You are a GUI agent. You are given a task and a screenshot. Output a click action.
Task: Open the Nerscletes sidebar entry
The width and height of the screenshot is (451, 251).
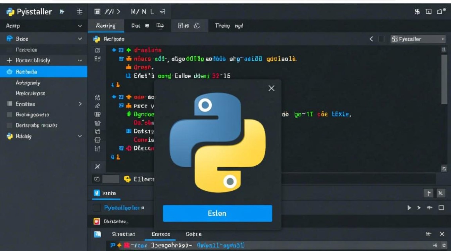(x=27, y=50)
